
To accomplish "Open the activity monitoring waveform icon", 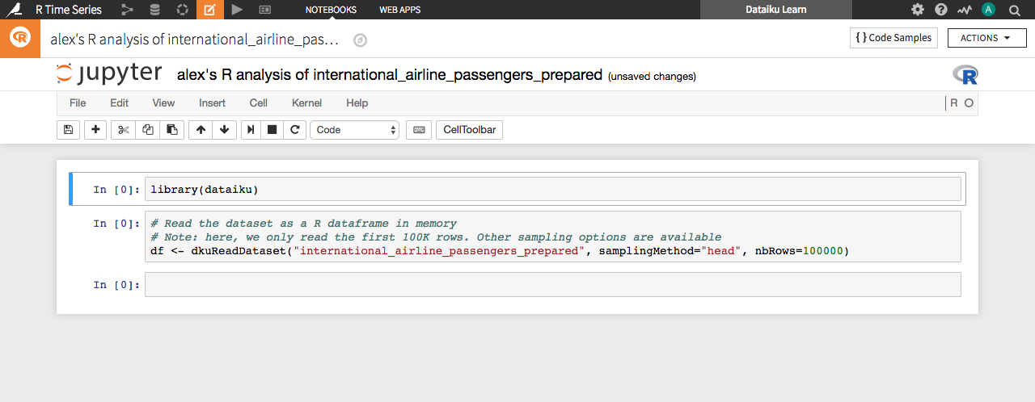I will [965, 10].
